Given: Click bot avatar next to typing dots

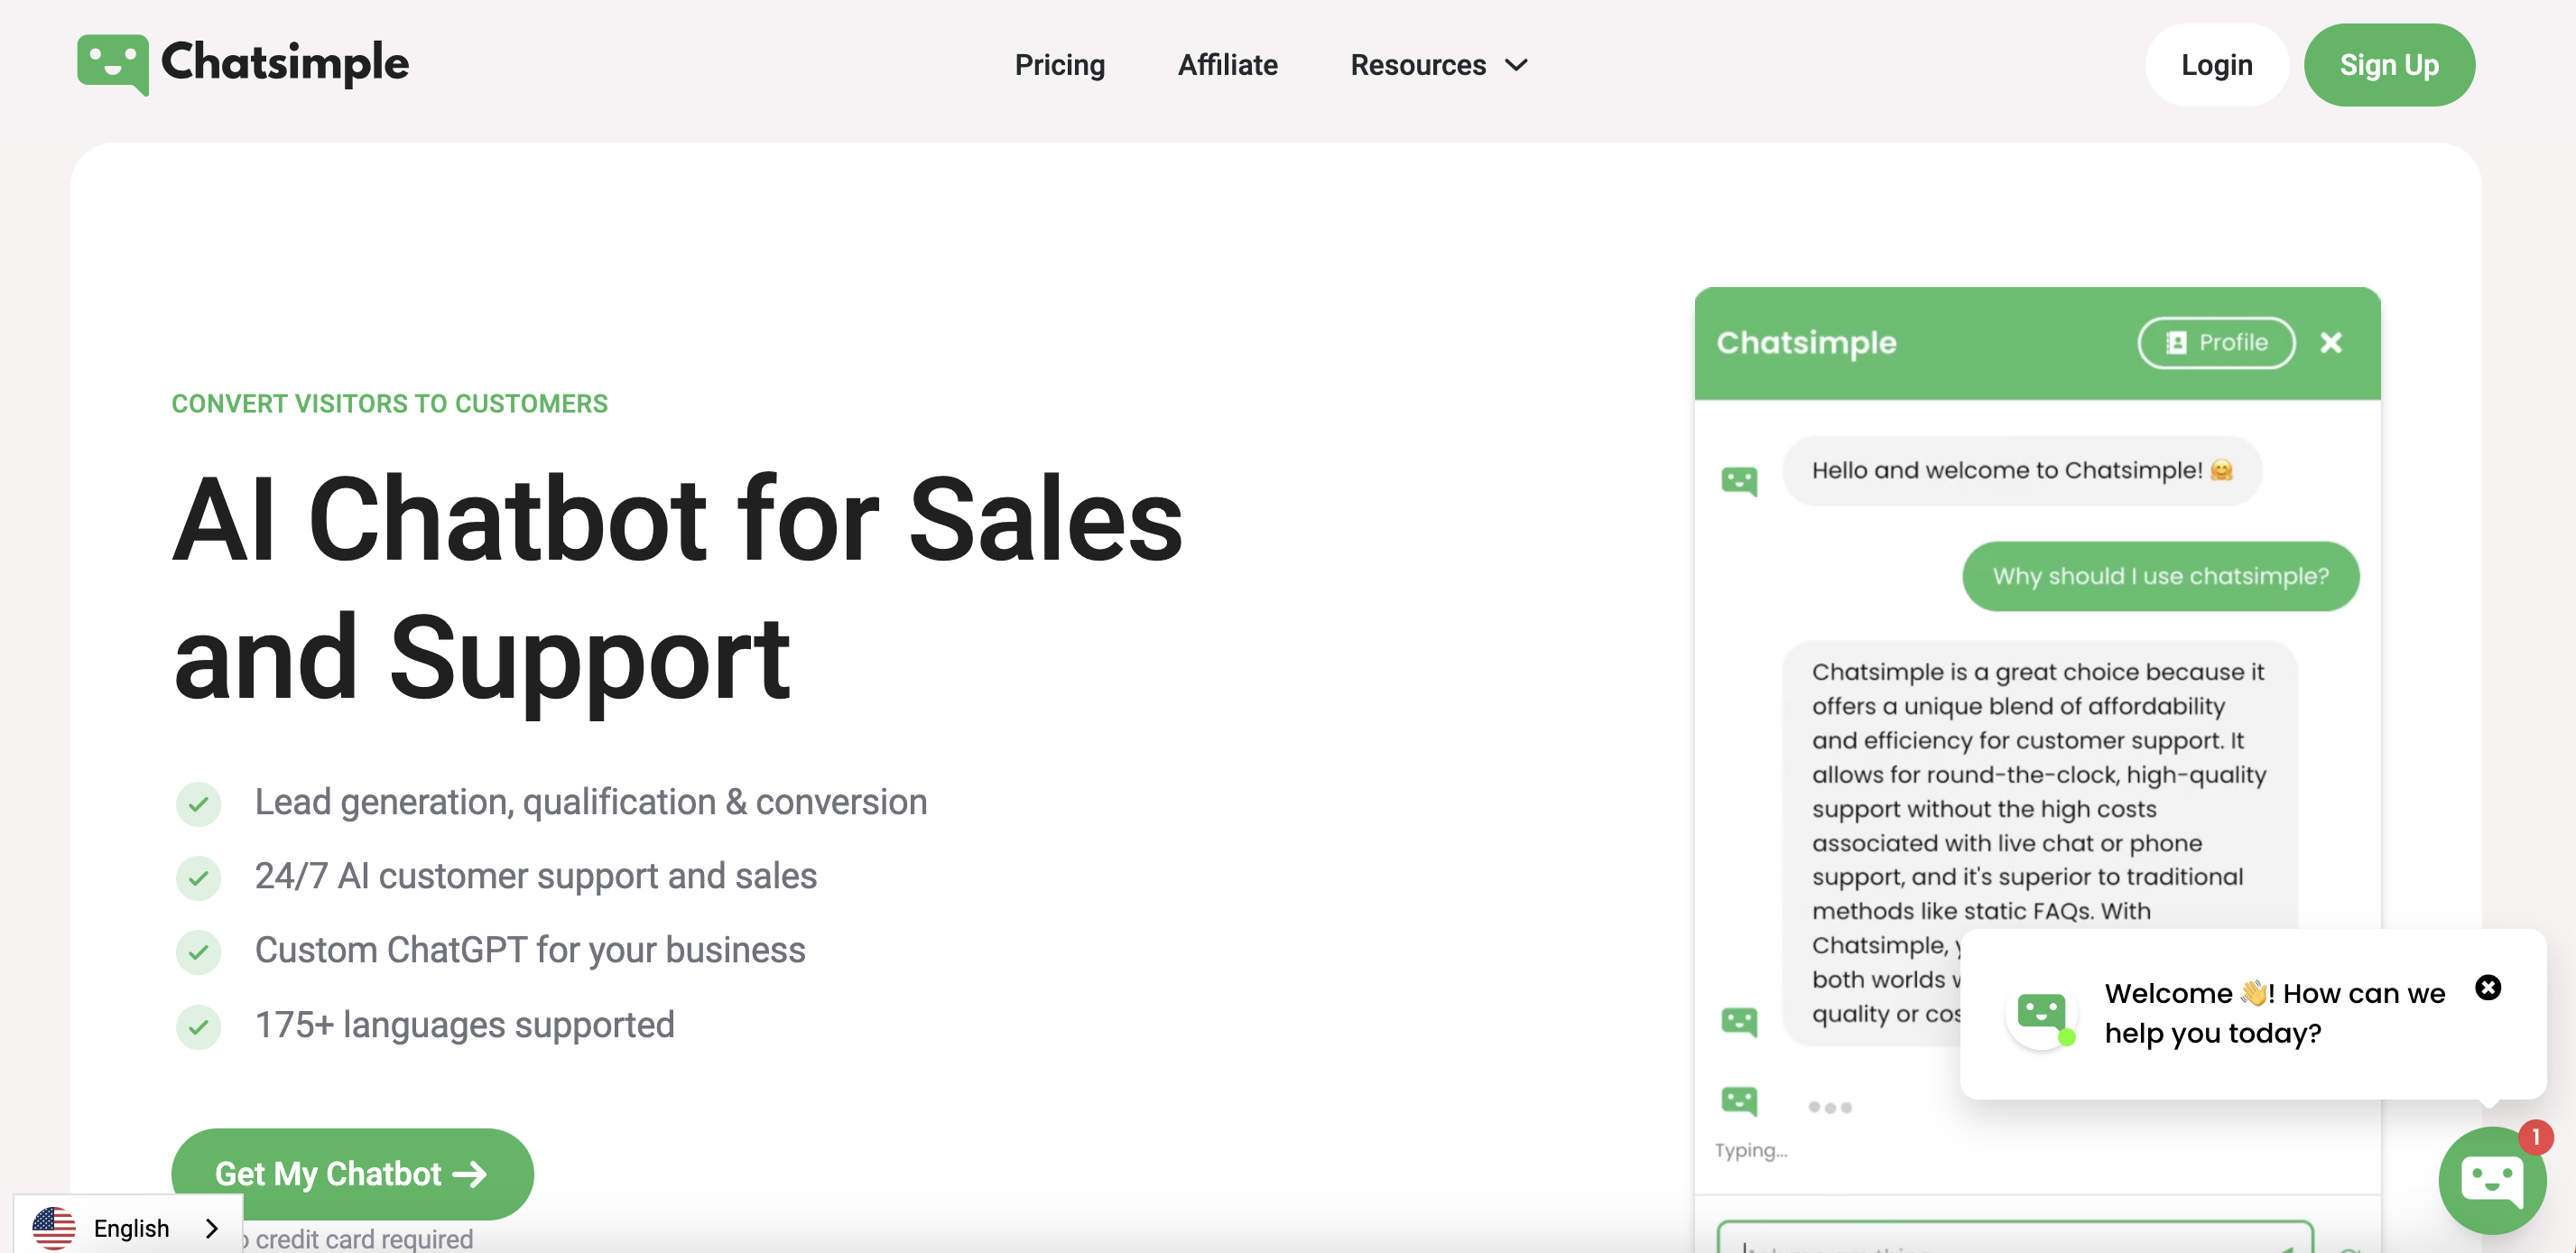Looking at the screenshot, I should 1739,1101.
